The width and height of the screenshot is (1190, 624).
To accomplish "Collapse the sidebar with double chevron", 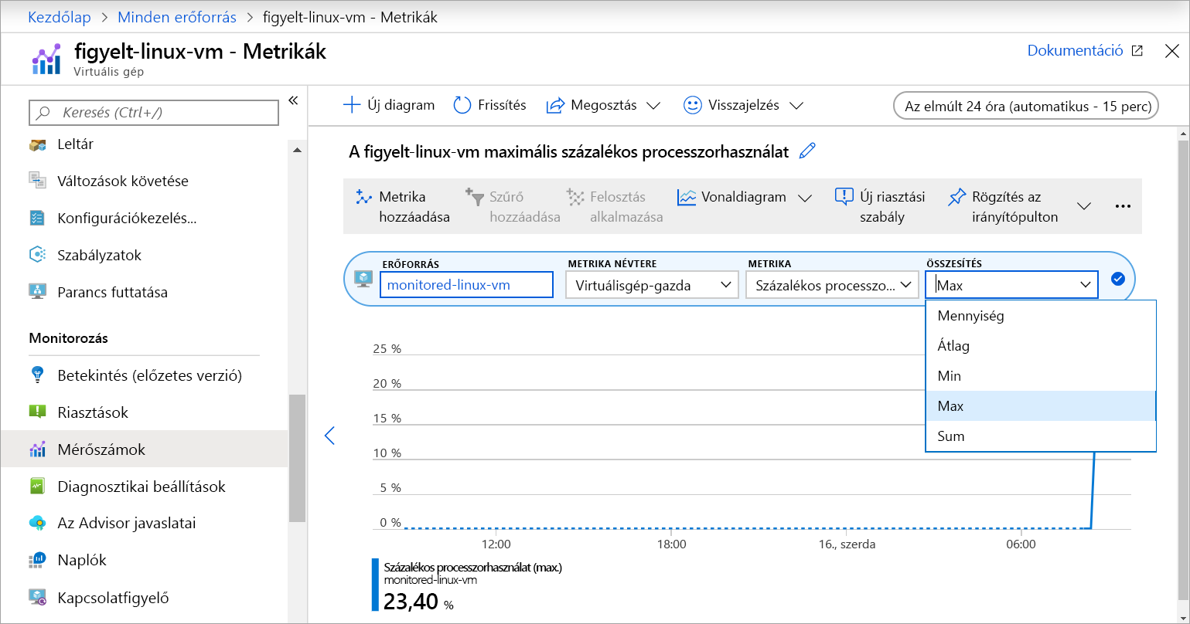I will point(293,100).
